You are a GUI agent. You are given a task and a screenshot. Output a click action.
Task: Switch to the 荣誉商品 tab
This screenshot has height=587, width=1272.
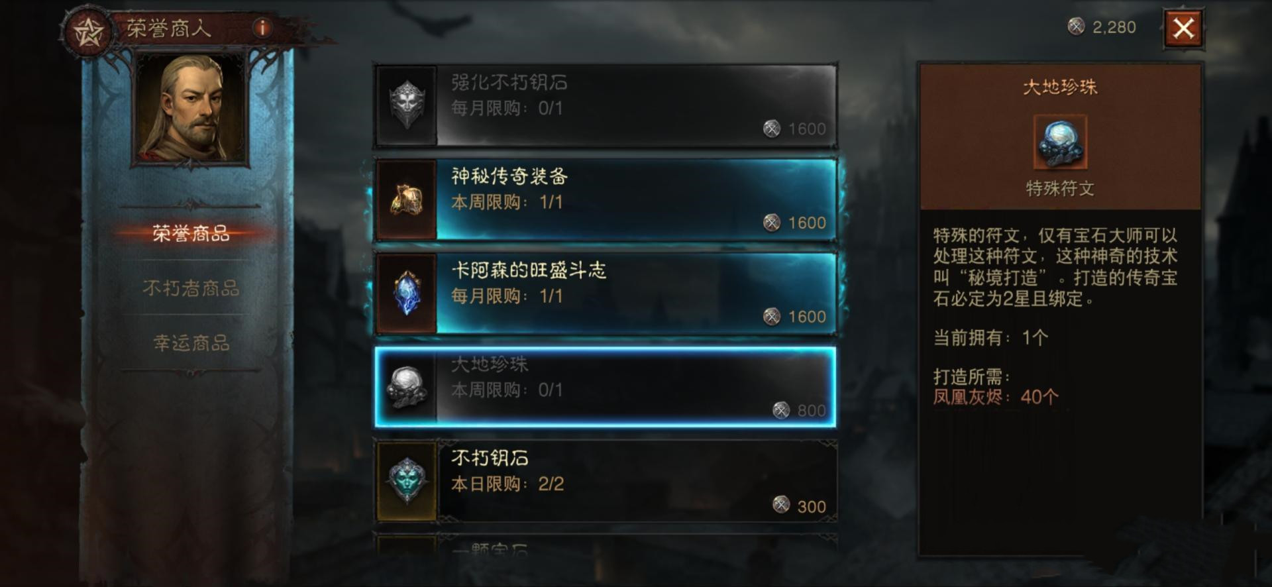[191, 233]
